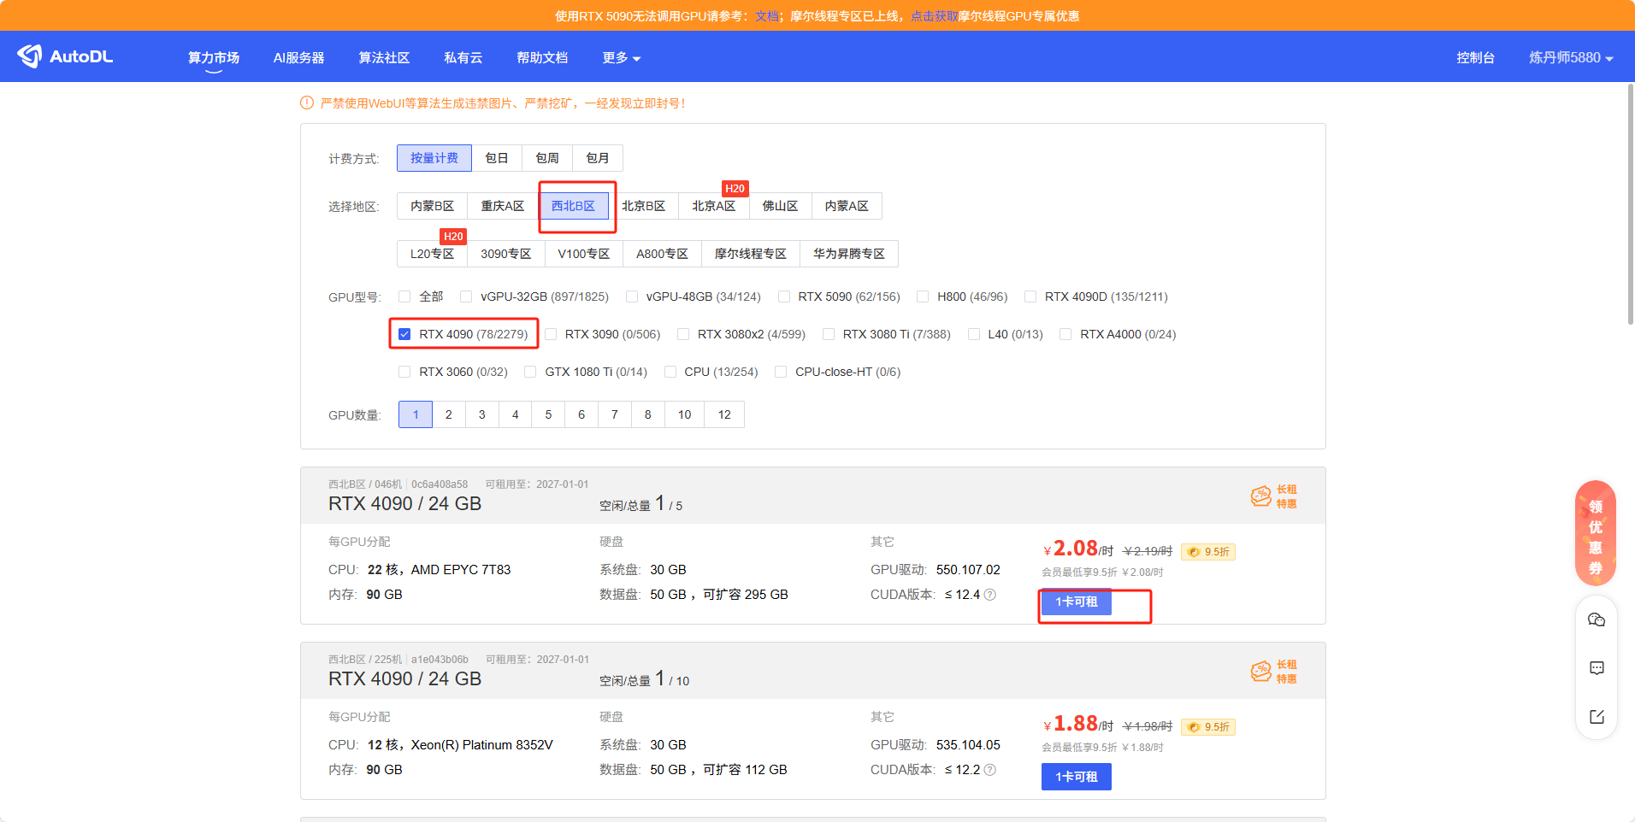Screen dimensions: 1635x822
Task: Check the RTX A4000 checkbox
Action: click(x=1065, y=334)
